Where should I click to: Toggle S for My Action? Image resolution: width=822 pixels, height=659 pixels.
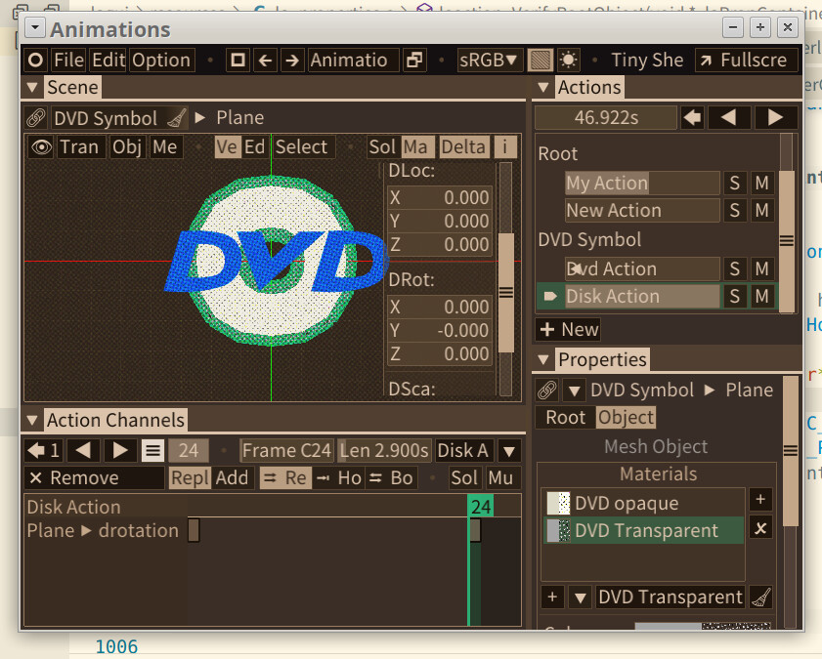735,184
